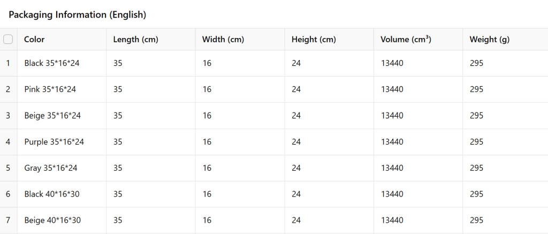Select row number 7
Image resolution: width=548 pixels, height=234 pixels.
coord(8,221)
